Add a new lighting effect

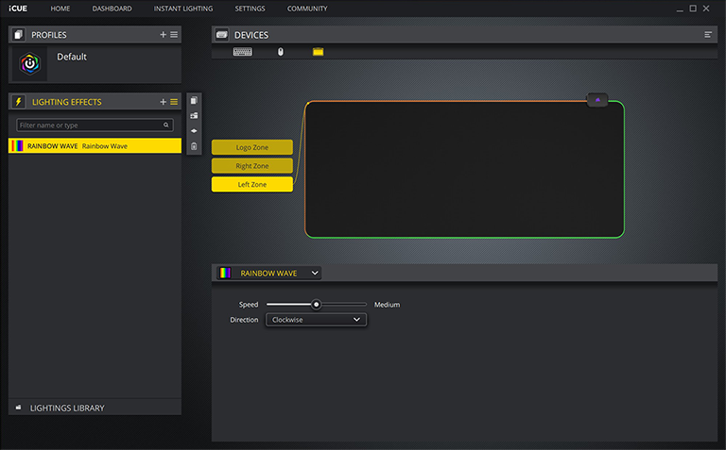(x=163, y=102)
